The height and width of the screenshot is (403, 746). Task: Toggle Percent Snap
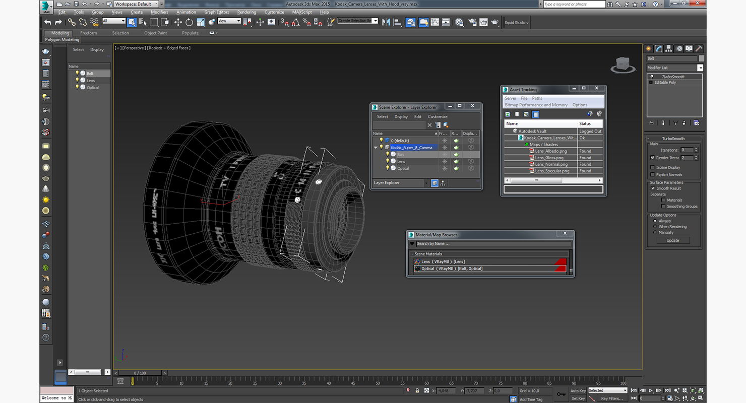pos(307,22)
